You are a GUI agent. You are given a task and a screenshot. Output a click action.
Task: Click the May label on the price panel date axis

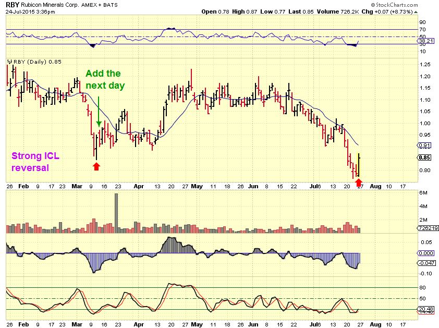pos(197,186)
